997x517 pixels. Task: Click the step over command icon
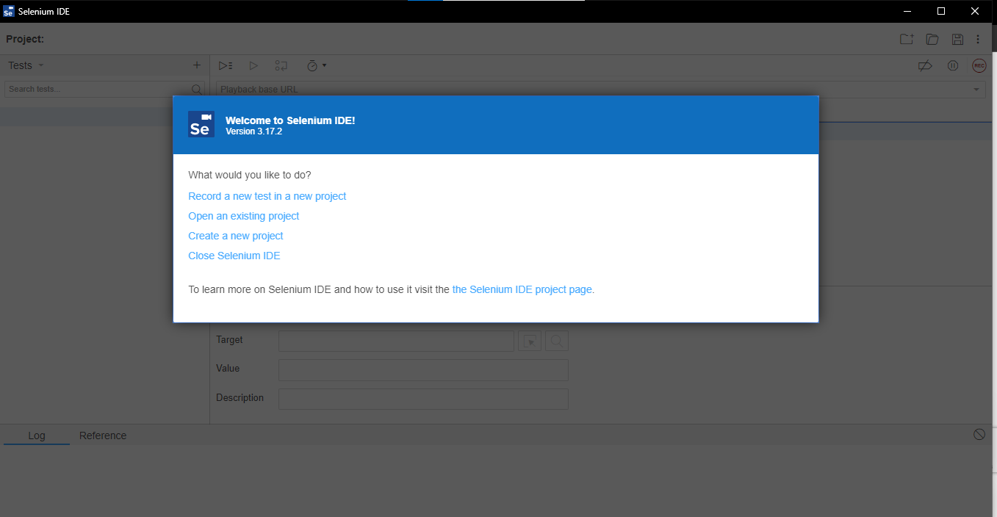pyautogui.click(x=281, y=66)
